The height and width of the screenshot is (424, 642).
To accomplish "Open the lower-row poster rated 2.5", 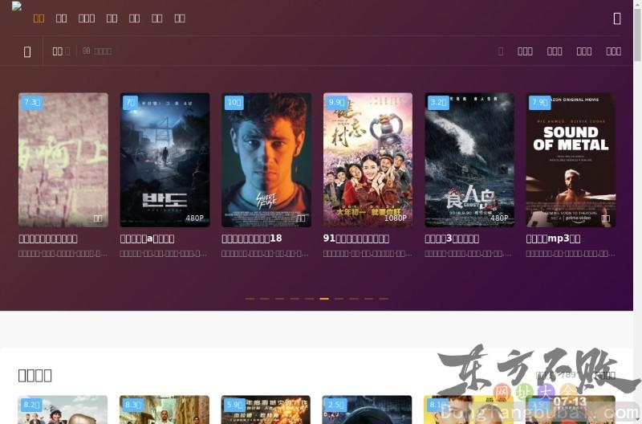I will click(x=367, y=410).
